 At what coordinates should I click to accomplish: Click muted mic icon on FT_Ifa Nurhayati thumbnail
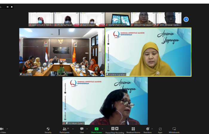pos(56,25)
